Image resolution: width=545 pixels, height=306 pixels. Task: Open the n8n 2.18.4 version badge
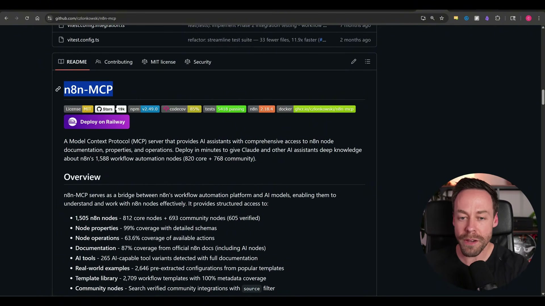pyautogui.click(x=261, y=109)
